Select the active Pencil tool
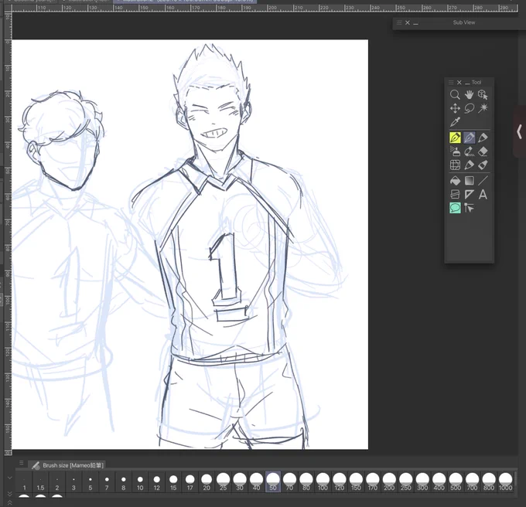Viewport: 526px width, 507px height. 469,138
